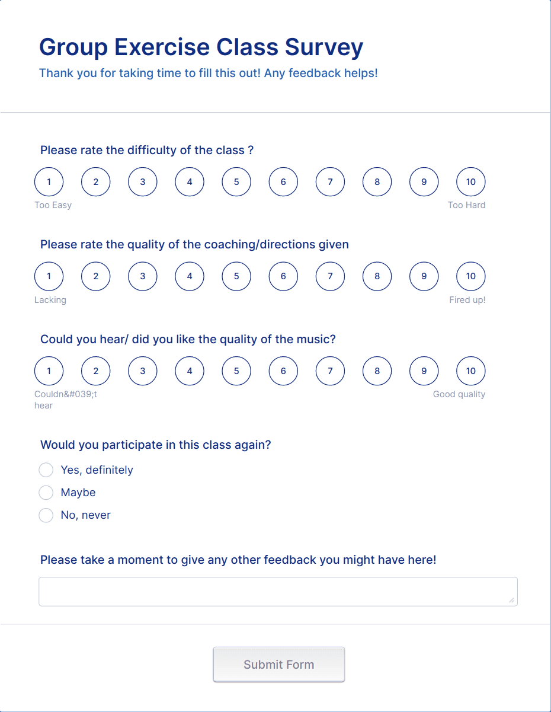Image resolution: width=551 pixels, height=712 pixels.
Task: Pick rating 5 on the music scale
Action: click(236, 371)
